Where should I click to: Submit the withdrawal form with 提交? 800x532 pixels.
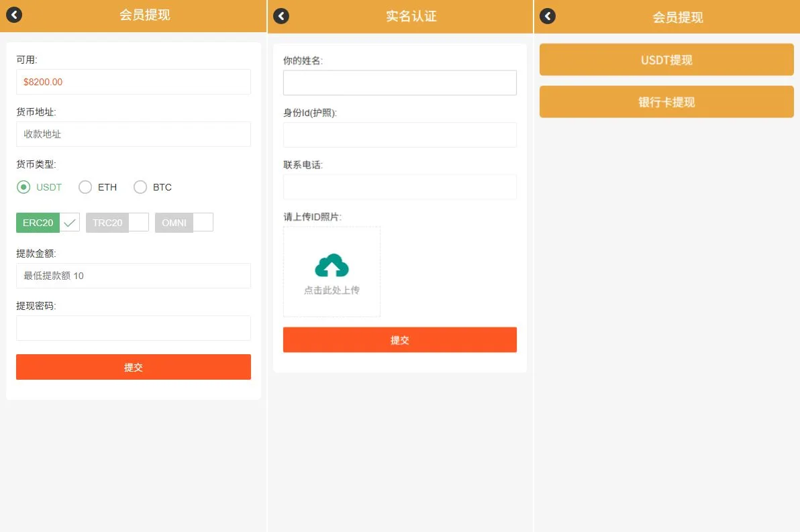[134, 367]
